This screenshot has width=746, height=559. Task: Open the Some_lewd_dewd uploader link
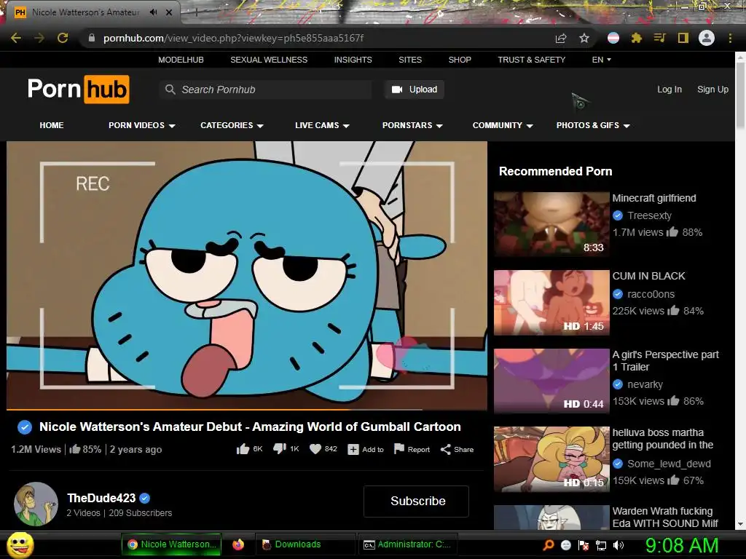coord(669,464)
